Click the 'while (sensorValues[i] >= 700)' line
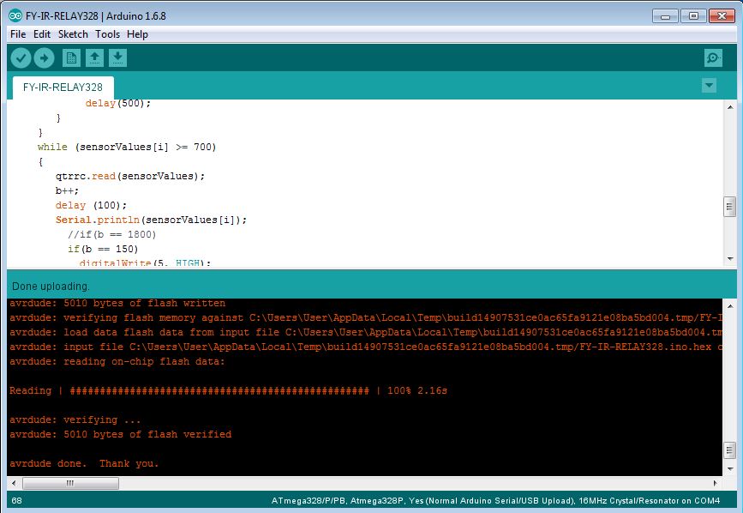743x513 pixels. (x=127, y=147)
